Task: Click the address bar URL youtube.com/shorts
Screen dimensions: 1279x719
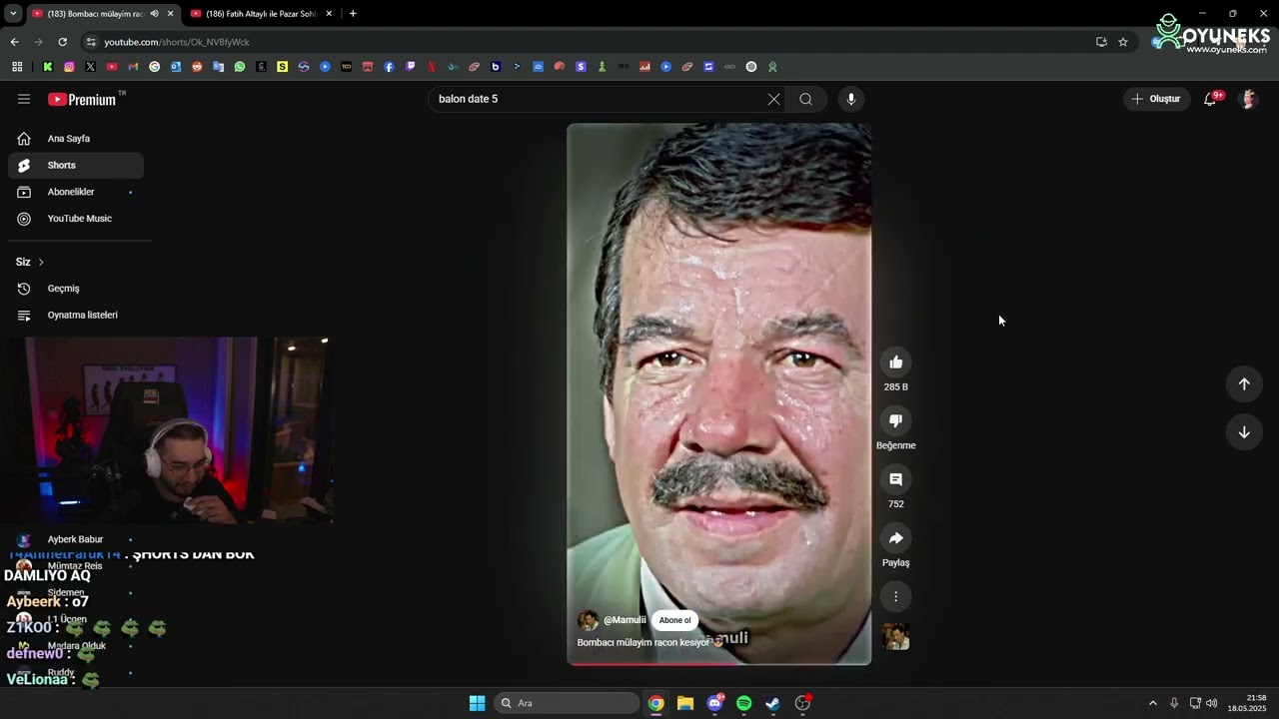Action: (177, 42)
